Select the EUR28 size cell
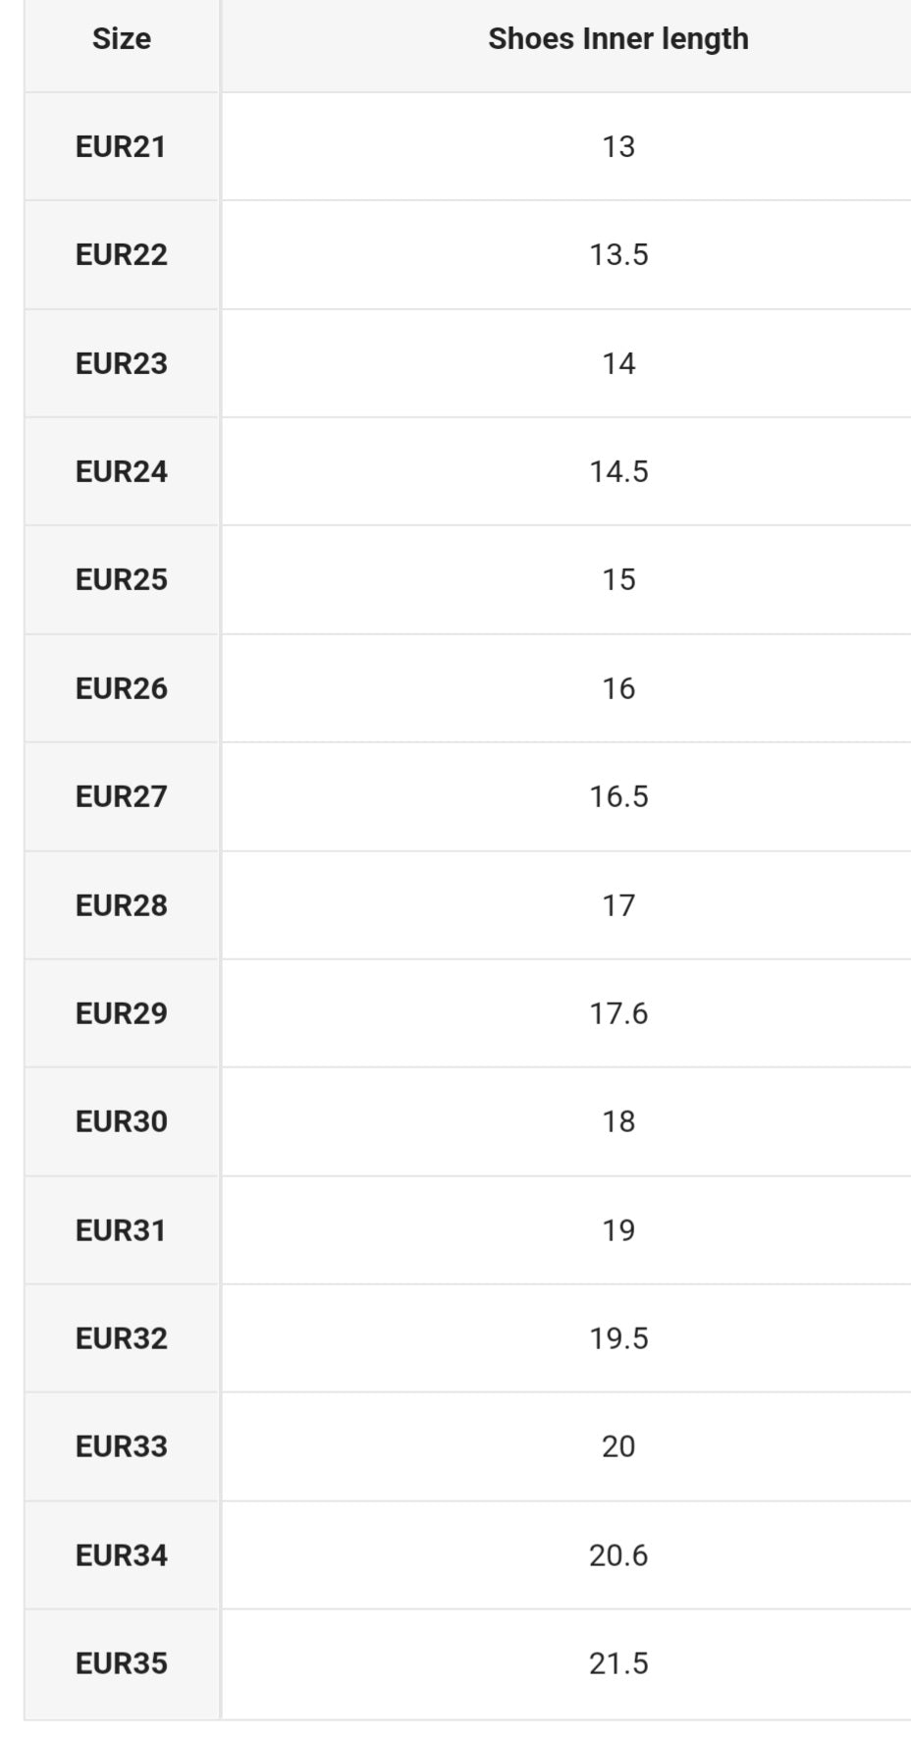 [x=122, y=905]
